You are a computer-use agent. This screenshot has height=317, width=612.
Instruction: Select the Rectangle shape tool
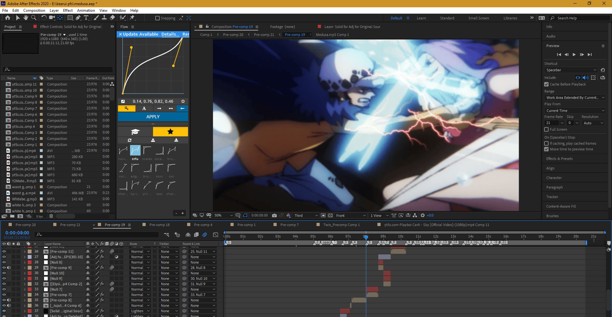tap(70, 18)
